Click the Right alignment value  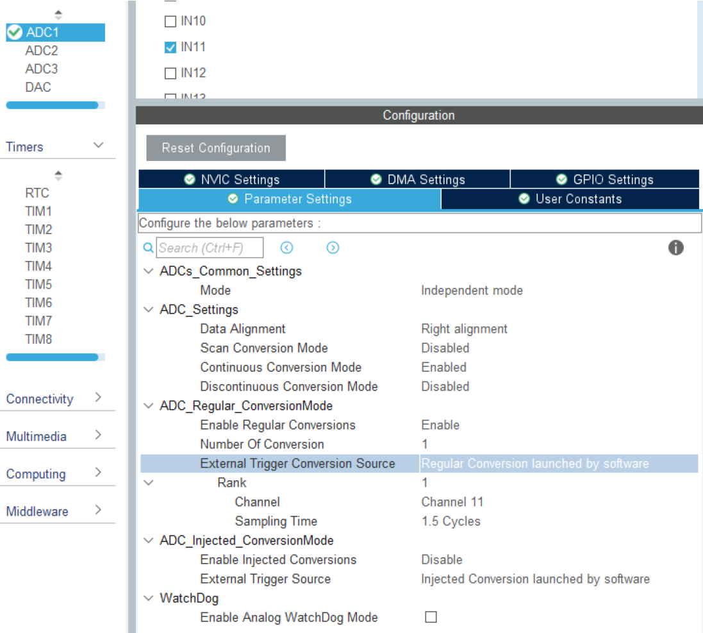coord(464,329)
